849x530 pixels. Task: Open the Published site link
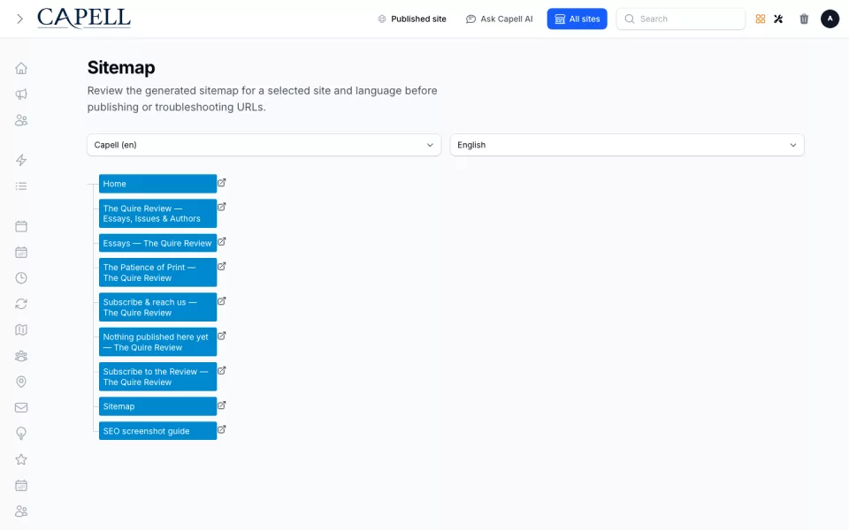click(x=412, y=19)
